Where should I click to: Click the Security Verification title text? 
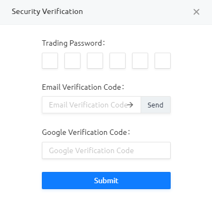tap(47, 12)
